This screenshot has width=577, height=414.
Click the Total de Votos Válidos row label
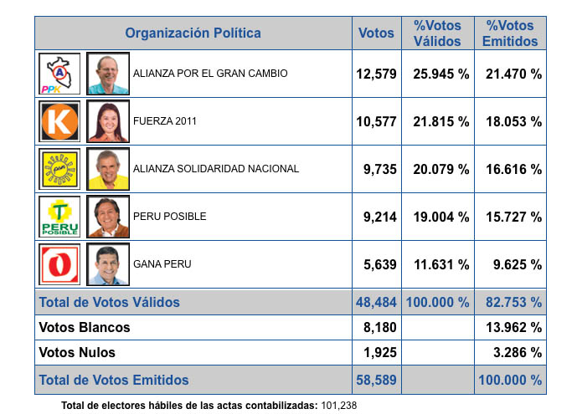click(x=110, y=302)
